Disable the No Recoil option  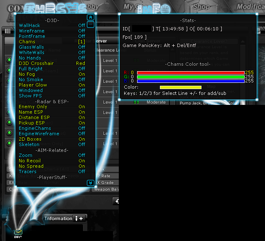52,161
